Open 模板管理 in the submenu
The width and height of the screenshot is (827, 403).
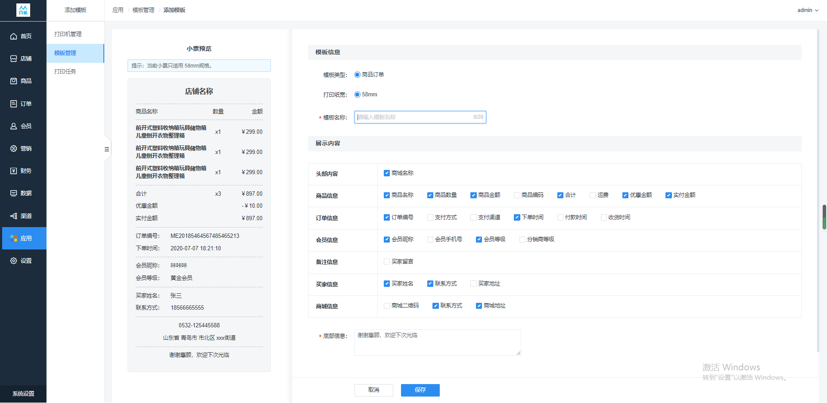(x=75, y=53)
